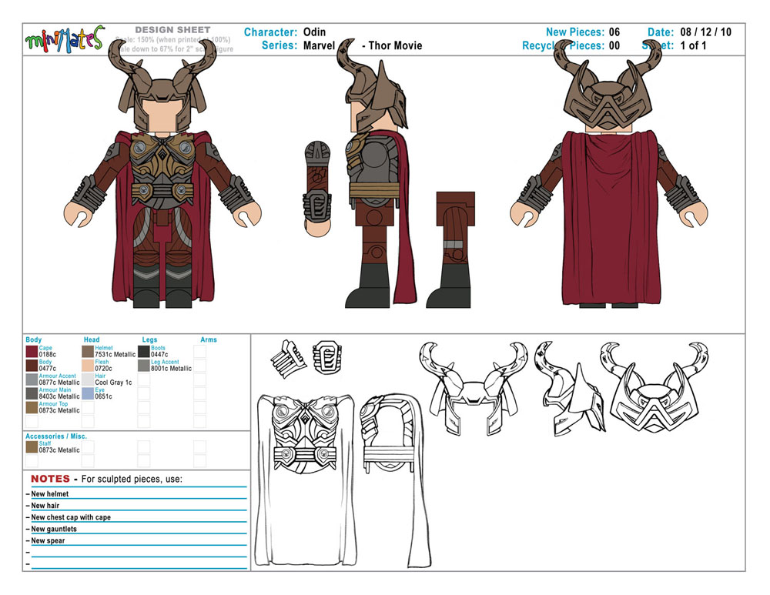Pick the Boots 0447c dark swatch
The image size is (770, 595).
coord(144,352)
